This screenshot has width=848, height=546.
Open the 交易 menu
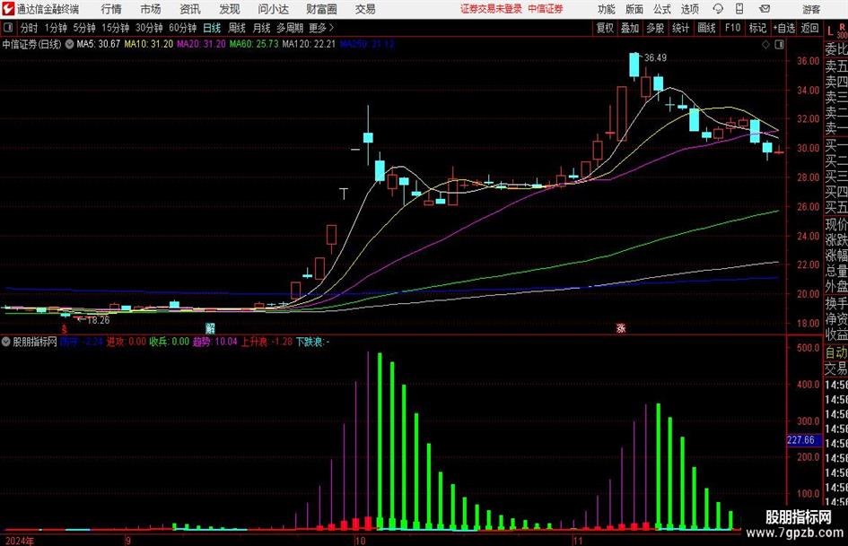[365, 9]
